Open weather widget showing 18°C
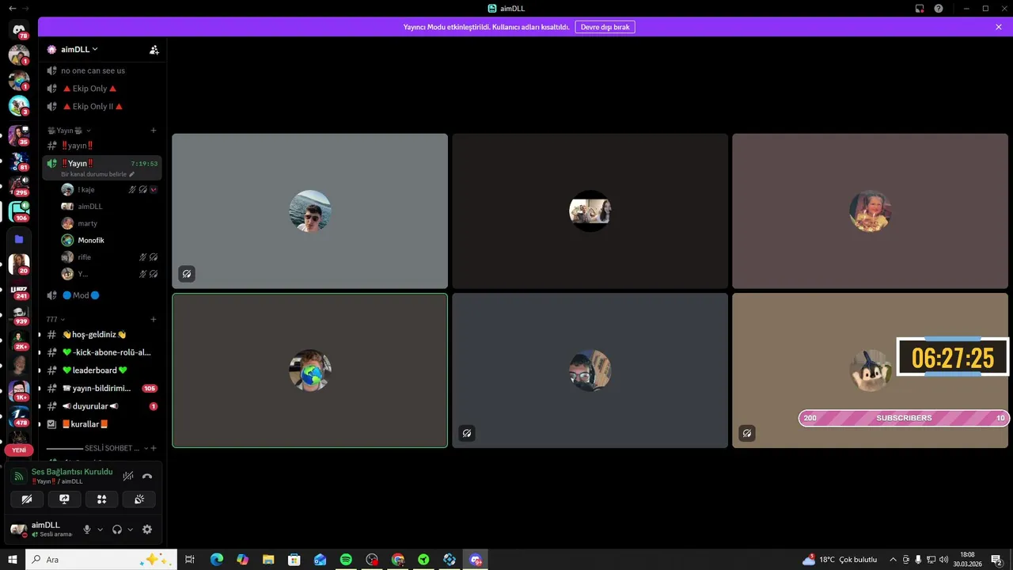Screen dimensions: 1013x570 point(840,560)
